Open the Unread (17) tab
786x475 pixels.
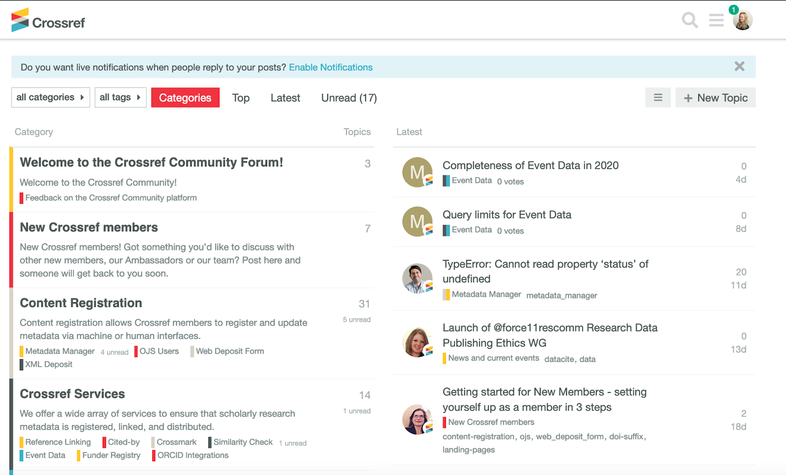click(x=349, y=98)
